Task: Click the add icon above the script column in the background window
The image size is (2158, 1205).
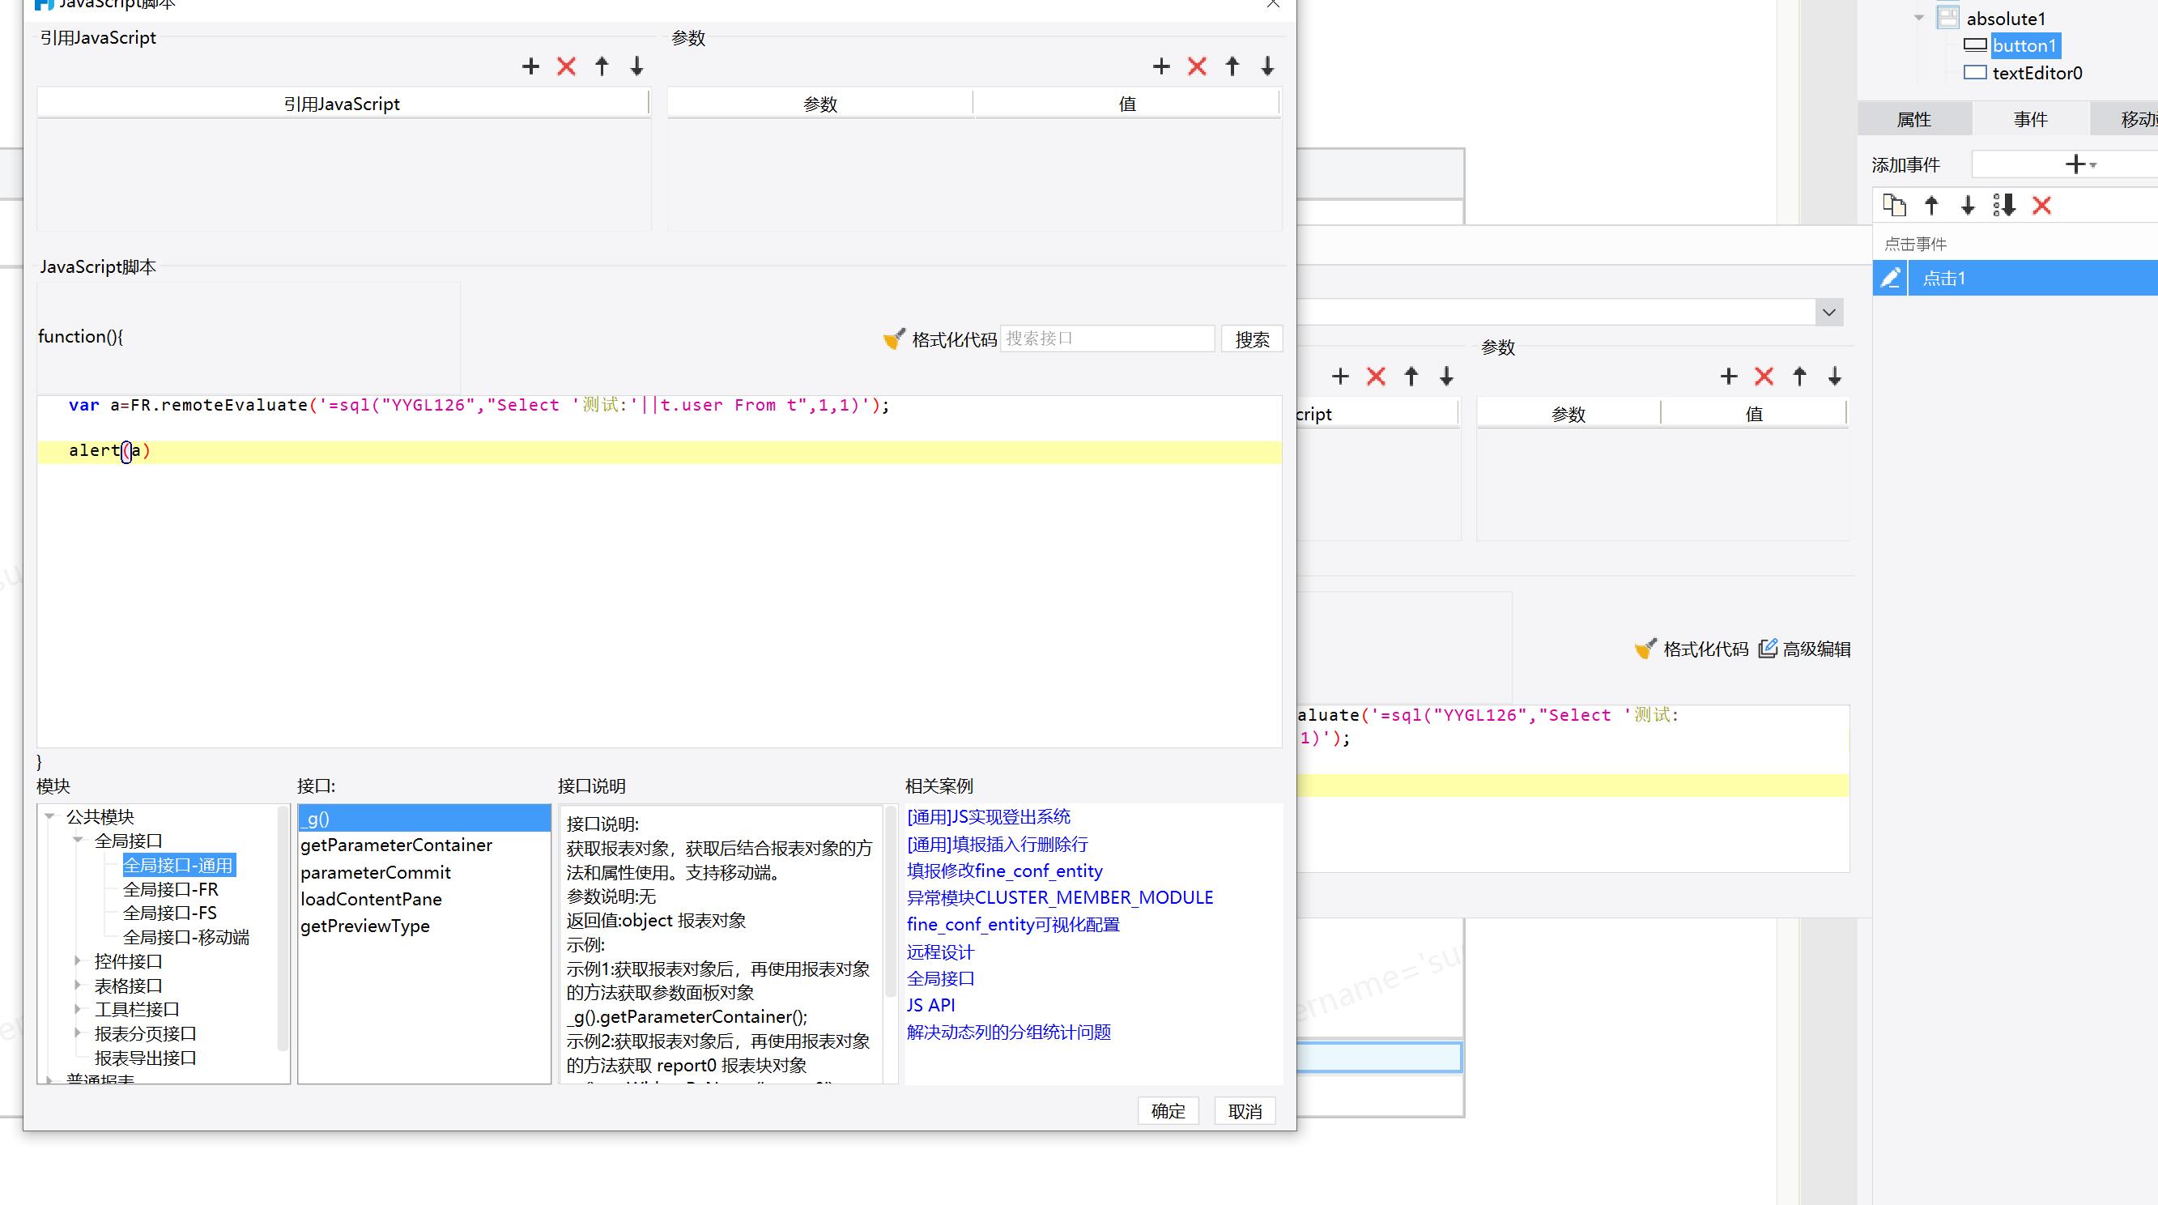Action: pyautogui.click(x=1340, y=377)
